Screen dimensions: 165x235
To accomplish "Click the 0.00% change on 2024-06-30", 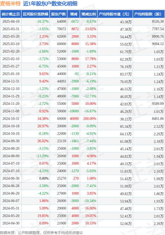I will tap(44, 179).
